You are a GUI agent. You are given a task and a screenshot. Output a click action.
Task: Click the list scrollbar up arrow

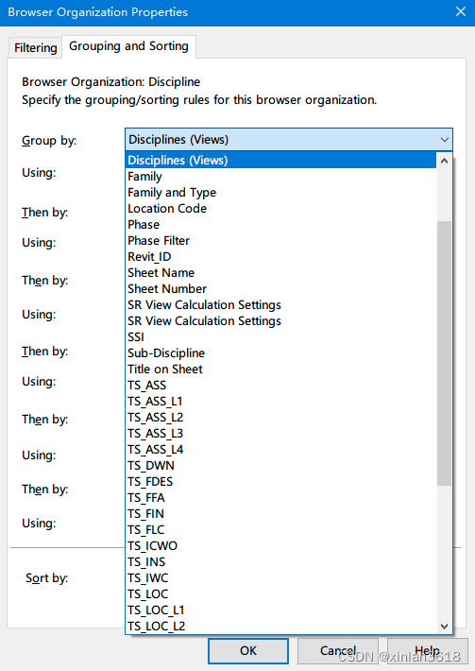[x=444, y=161]
